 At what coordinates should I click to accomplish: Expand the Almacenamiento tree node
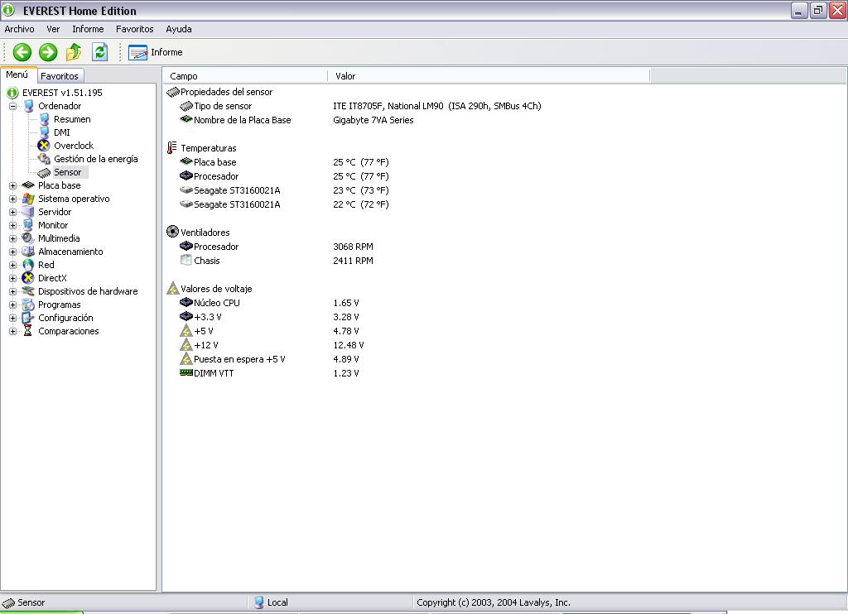pos(13,252)
